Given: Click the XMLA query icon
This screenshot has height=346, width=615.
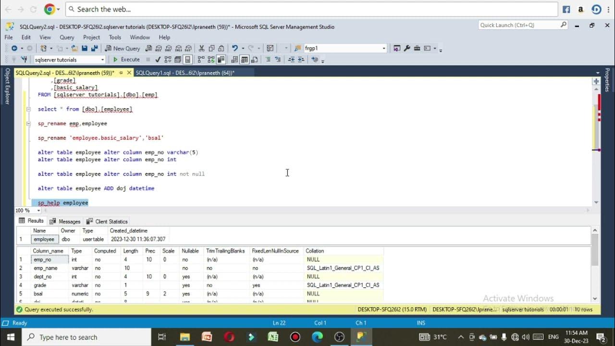Looking at the screenshot, I should [178, 48].
